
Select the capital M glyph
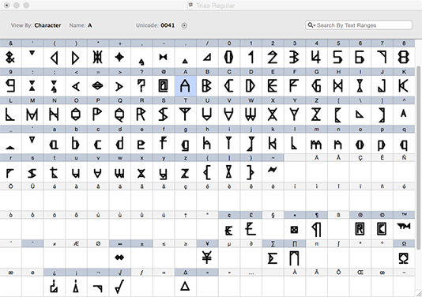coord(32,115)
